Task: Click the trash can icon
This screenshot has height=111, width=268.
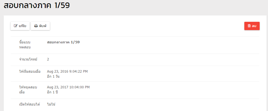Action: point(249,26)
